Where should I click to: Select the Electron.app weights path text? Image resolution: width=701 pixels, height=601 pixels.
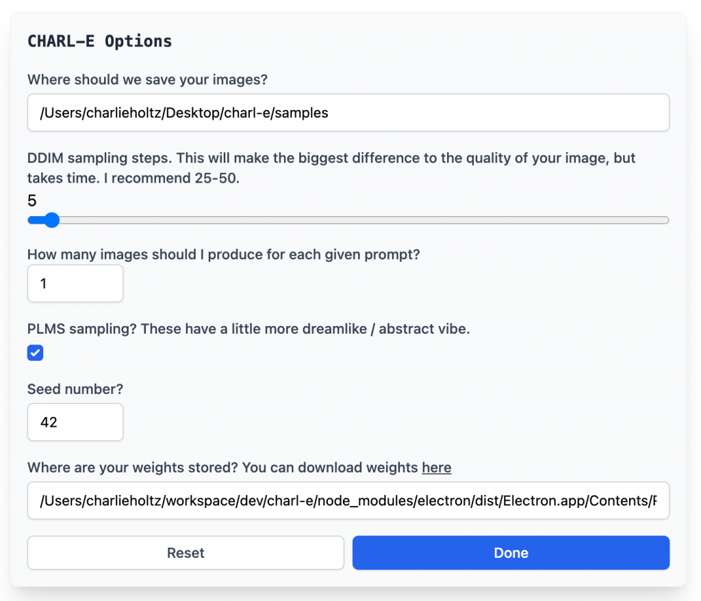tap(348, 500)
